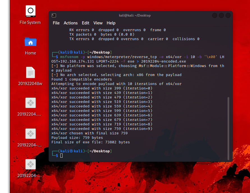
Task: Open the File menu in terminal
Action: 56,23
